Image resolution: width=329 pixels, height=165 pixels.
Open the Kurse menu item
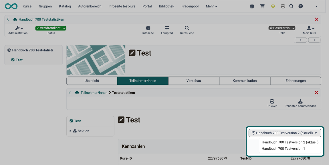(27, 6)
